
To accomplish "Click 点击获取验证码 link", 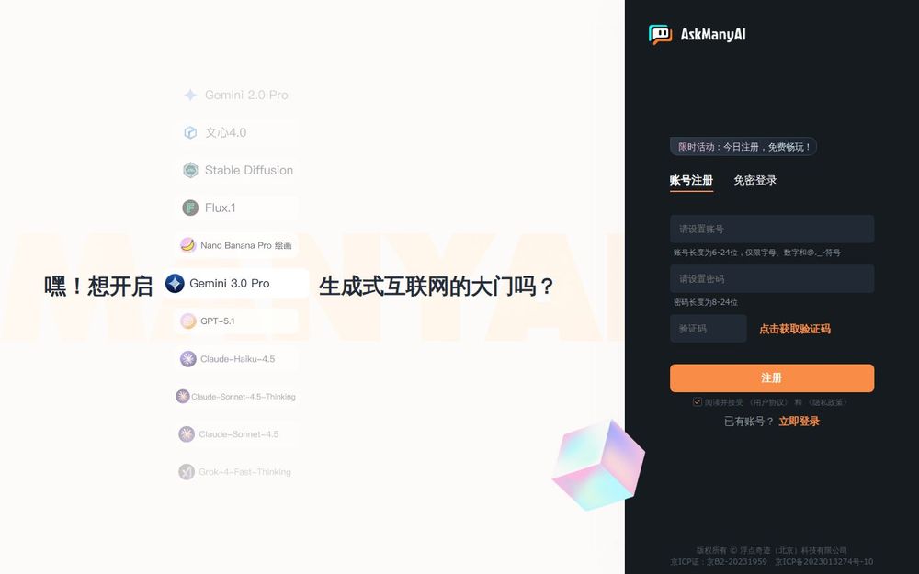I will point(795,329).
